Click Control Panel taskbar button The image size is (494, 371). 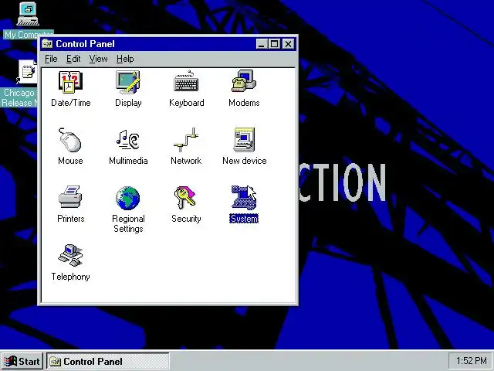pyautogui.click(x=108, y=361)
